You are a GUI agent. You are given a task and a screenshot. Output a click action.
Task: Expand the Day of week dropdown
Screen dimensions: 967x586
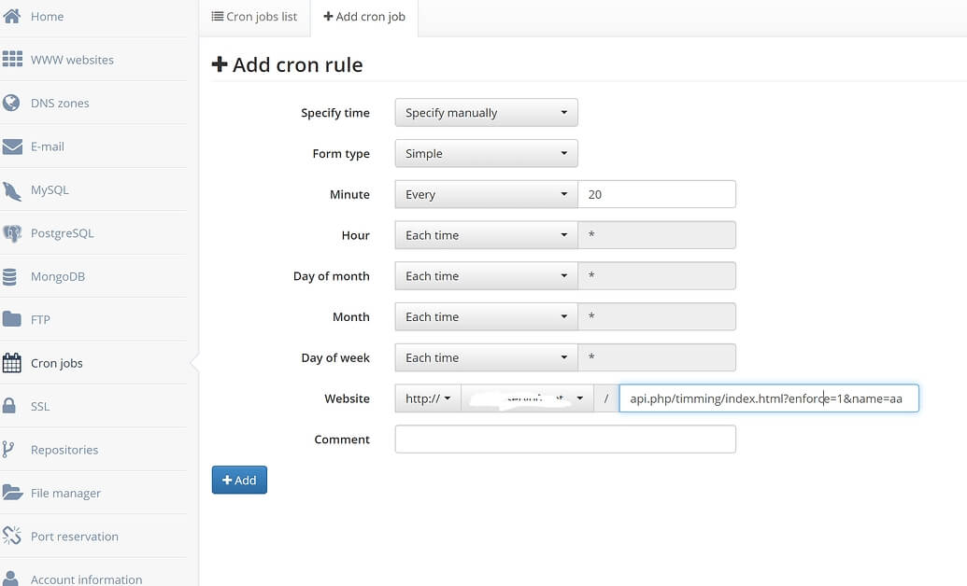[x=486, y=358]
